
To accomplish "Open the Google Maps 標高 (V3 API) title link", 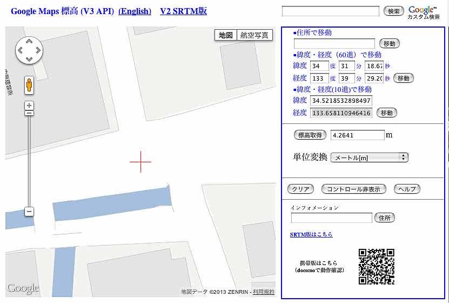I will 62,11.
